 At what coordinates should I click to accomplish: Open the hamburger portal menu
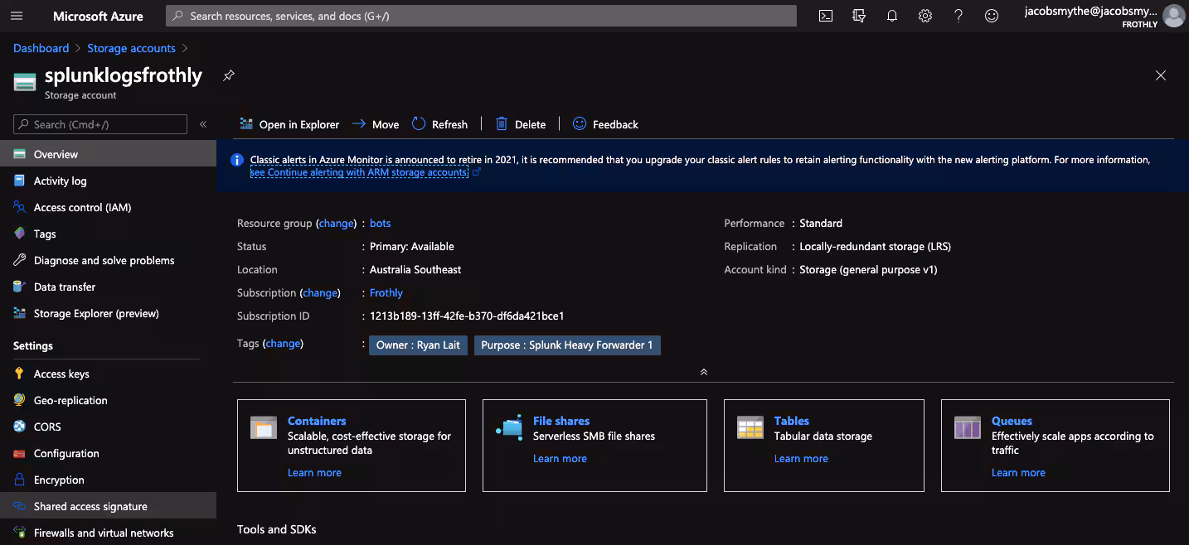point(17,16)
